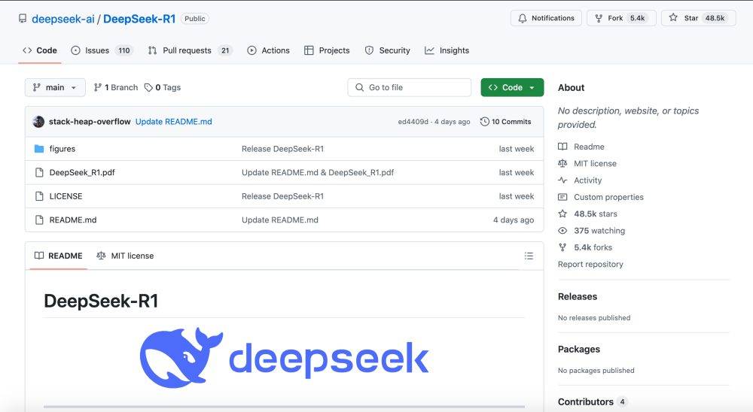The width and height of the screenshot is (753, 412).
Task: Open the figures row commit Release DeepSeek-R1
Action: tap(282, 149)
